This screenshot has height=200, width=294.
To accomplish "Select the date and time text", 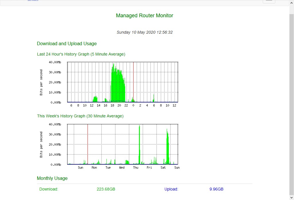I will pyautogui.click(x=144, y=32).
